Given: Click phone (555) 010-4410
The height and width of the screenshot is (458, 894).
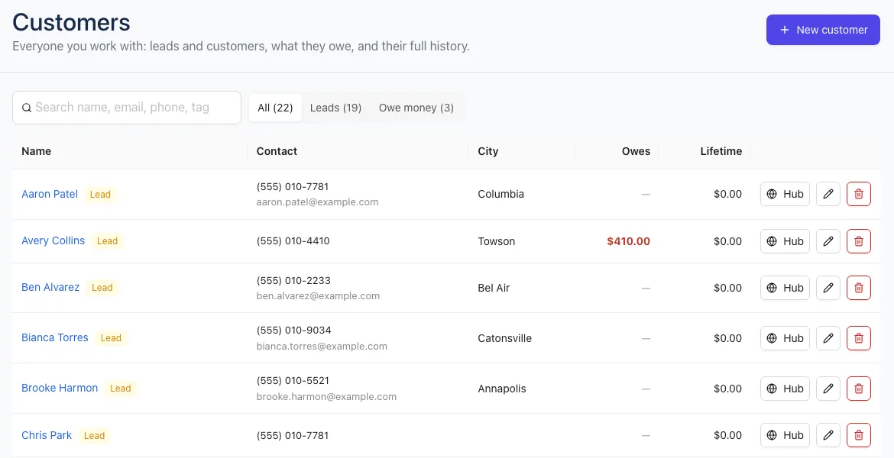Looking at the screenshot, I should click(293, 241).
